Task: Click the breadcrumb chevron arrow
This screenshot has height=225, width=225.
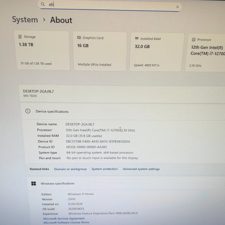Action: (x=44, y=20)
